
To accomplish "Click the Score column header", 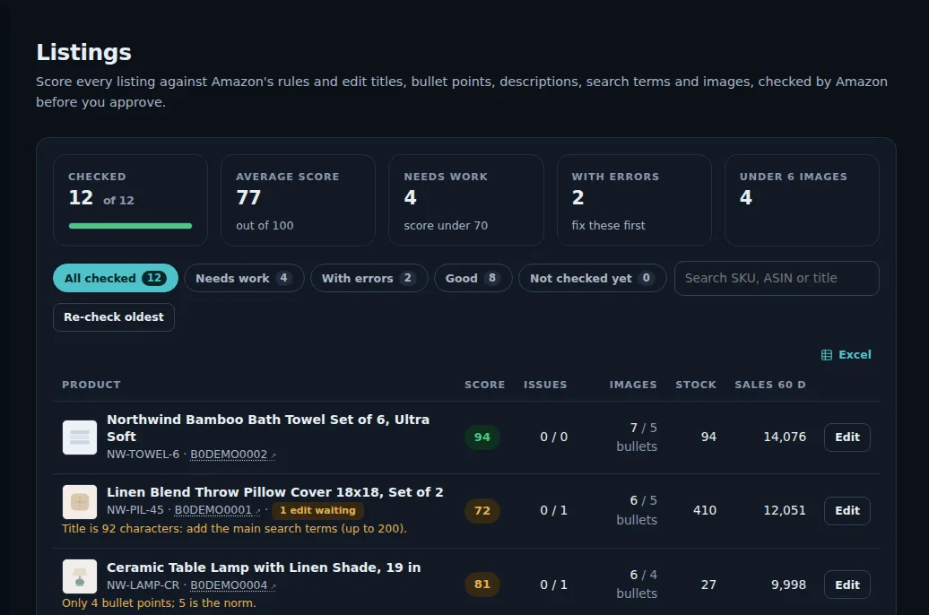I will [484, 385].
